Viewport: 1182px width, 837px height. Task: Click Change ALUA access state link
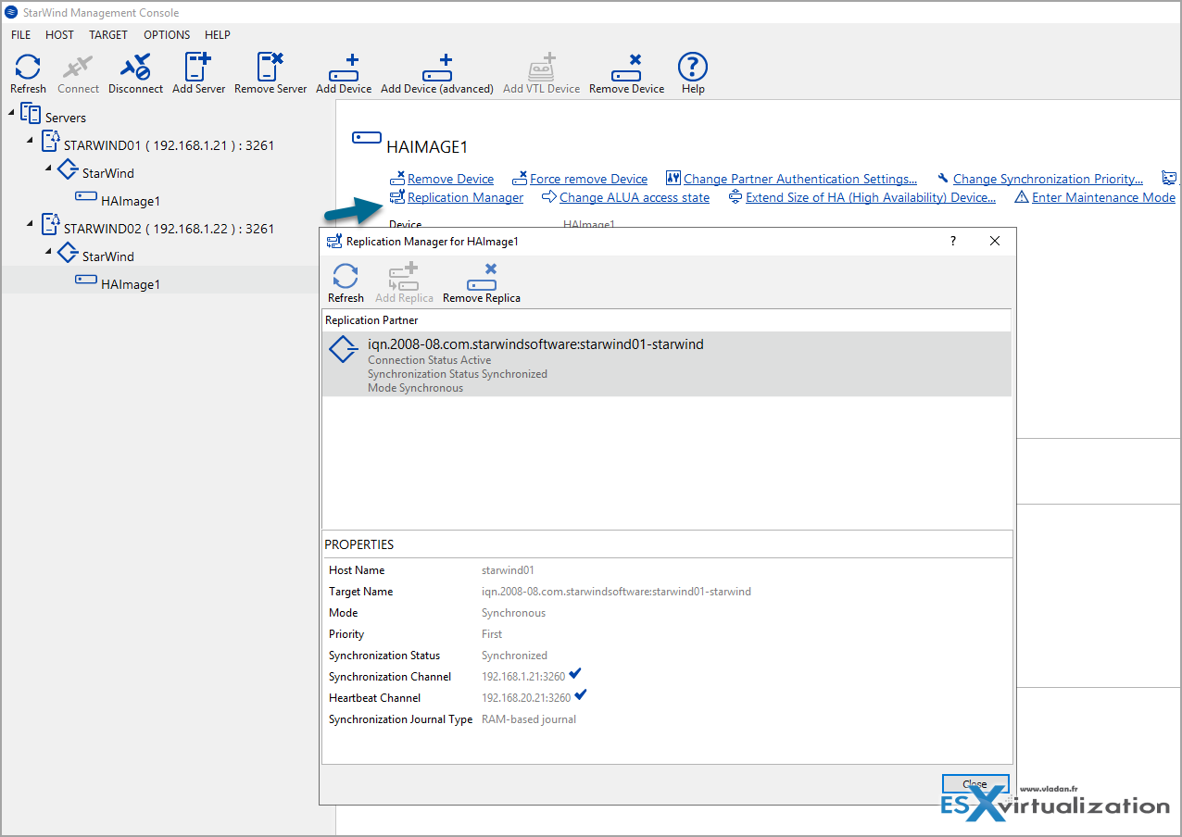pyautogui.click(x=635, y=197)
